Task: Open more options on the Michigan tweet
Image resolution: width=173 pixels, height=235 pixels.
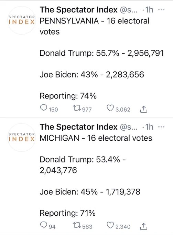Action: point(161,127)
